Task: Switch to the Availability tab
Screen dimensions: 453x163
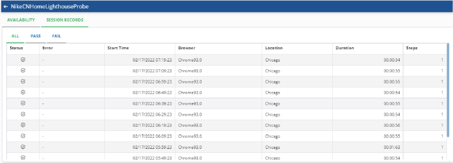Action: tap(21, 20)
